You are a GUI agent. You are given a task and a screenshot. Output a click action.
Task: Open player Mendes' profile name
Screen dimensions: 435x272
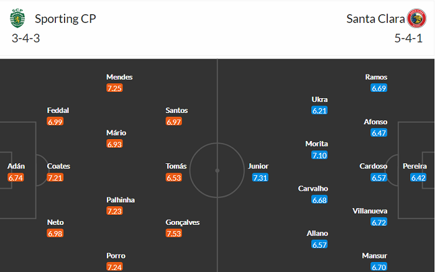click(x=119, y=77)
